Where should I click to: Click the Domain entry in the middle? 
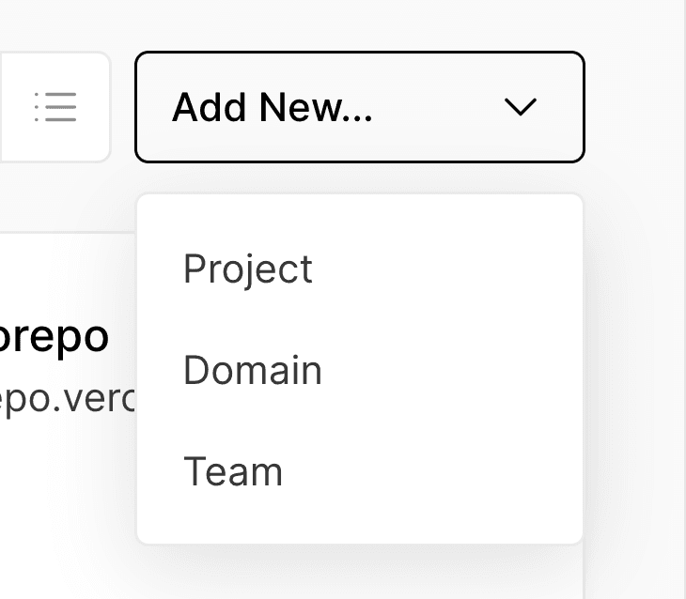click(253, 371)
